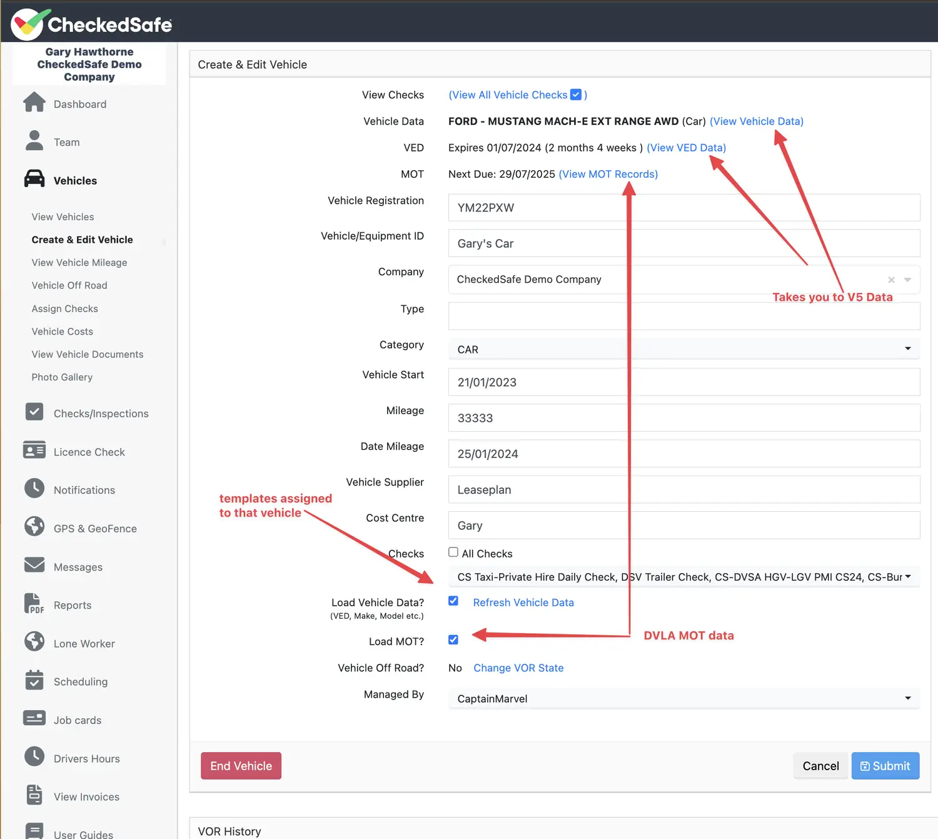Viewport: 938px width, 839px height.
Task: Open Photo Gallery menu item
Action: (62, 377)
